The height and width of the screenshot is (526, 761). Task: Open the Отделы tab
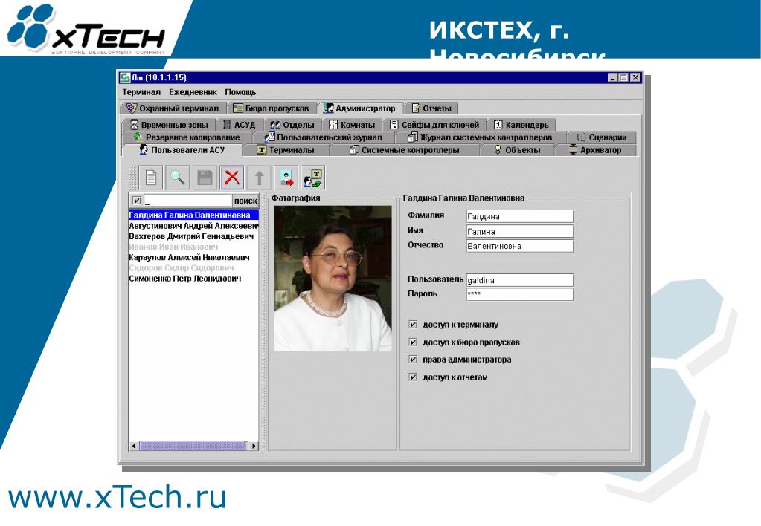click(292, 125)
